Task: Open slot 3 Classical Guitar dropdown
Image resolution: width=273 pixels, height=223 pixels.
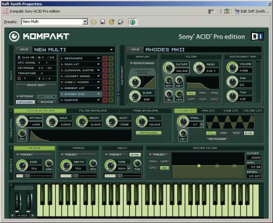Action: pyautogui.click(x=98, y=70)
